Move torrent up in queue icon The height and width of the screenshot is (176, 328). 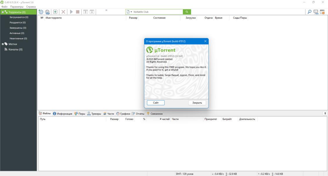coord(86,12)
